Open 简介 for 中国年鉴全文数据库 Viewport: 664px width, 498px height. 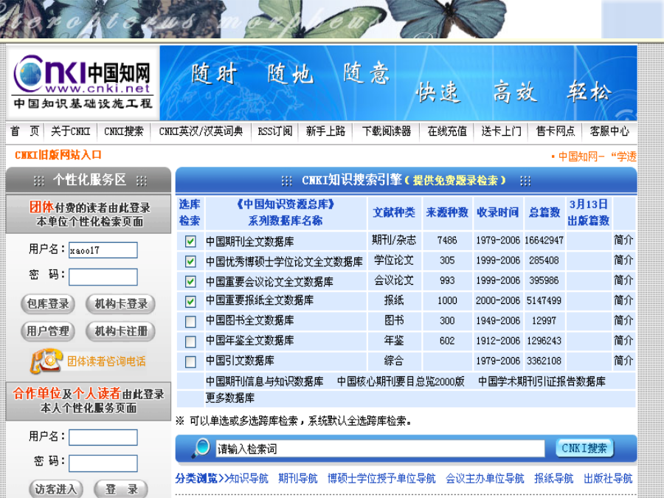[x=623, y=340]
